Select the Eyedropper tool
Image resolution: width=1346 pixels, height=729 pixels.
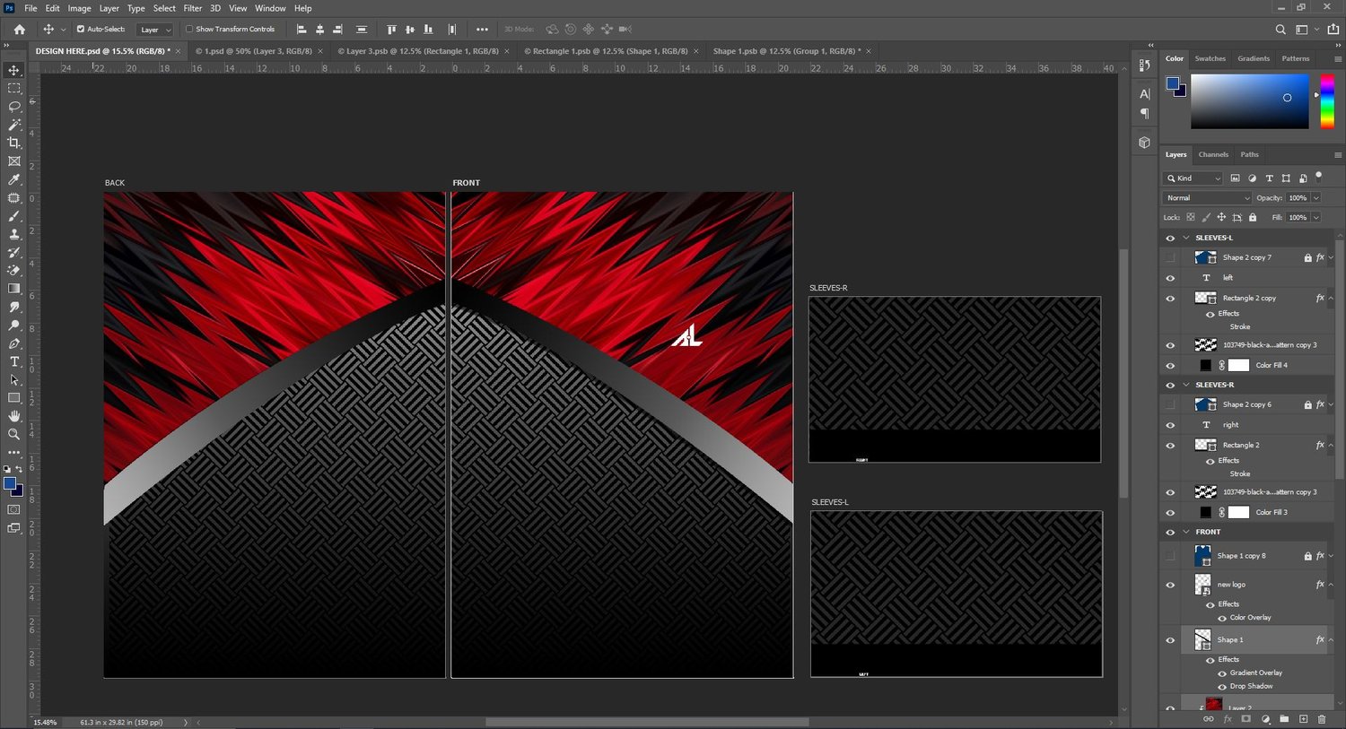click(14, 179)
